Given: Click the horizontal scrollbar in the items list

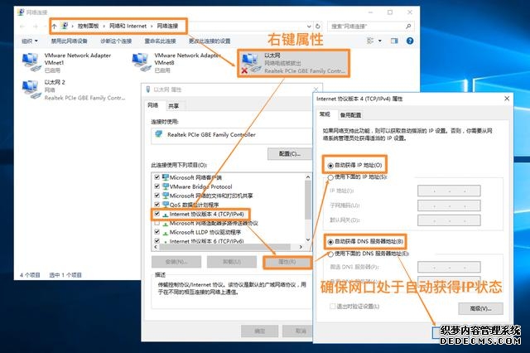Looking at the screenshot, I should pyautogui.click(x=224, y=247).
